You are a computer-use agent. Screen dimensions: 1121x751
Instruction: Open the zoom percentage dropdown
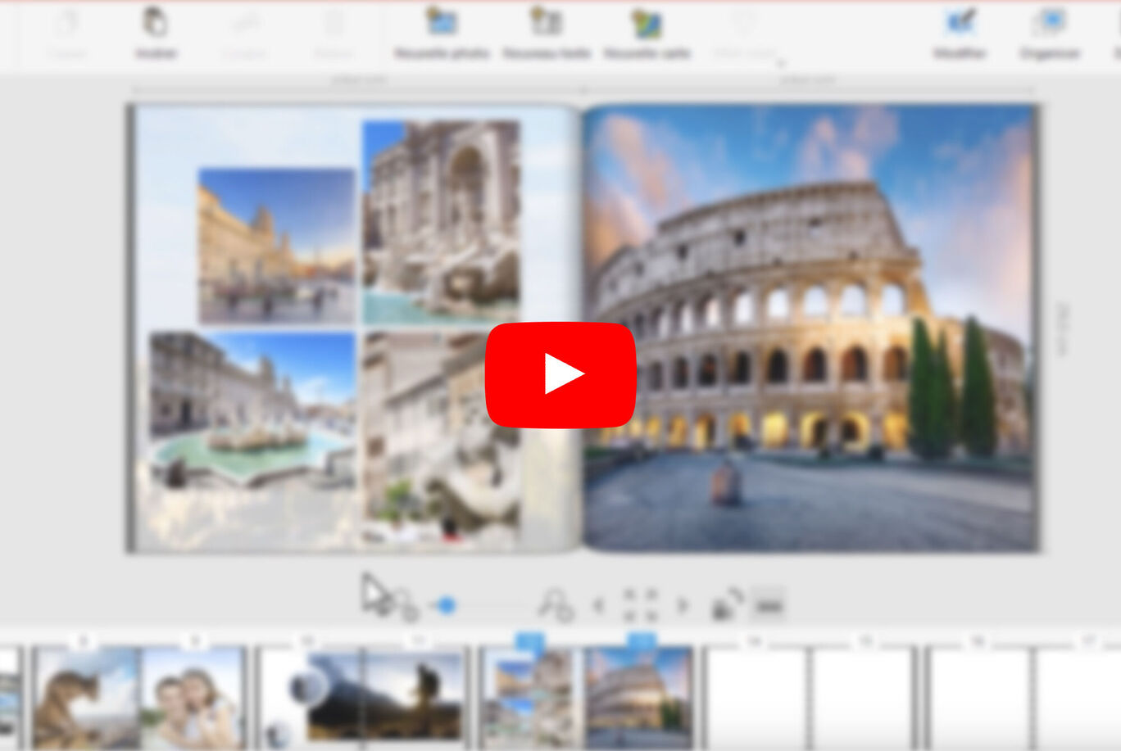(768, 604)
